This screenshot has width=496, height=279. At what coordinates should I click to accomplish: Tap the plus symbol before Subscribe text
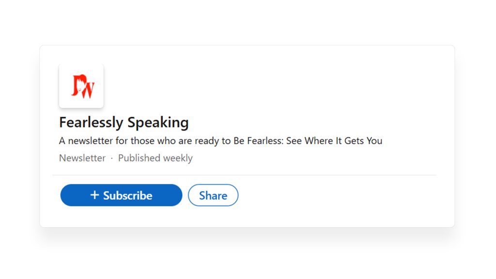click(x=94, y=195)
